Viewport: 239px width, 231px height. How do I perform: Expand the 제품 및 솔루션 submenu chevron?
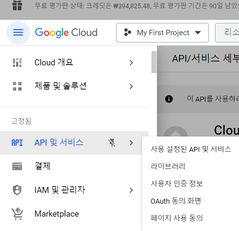coord(131,86)
